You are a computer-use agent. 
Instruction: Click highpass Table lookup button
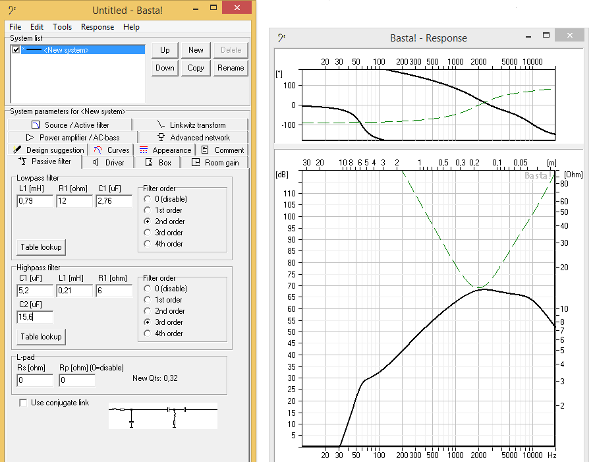(x=42, y=337)
